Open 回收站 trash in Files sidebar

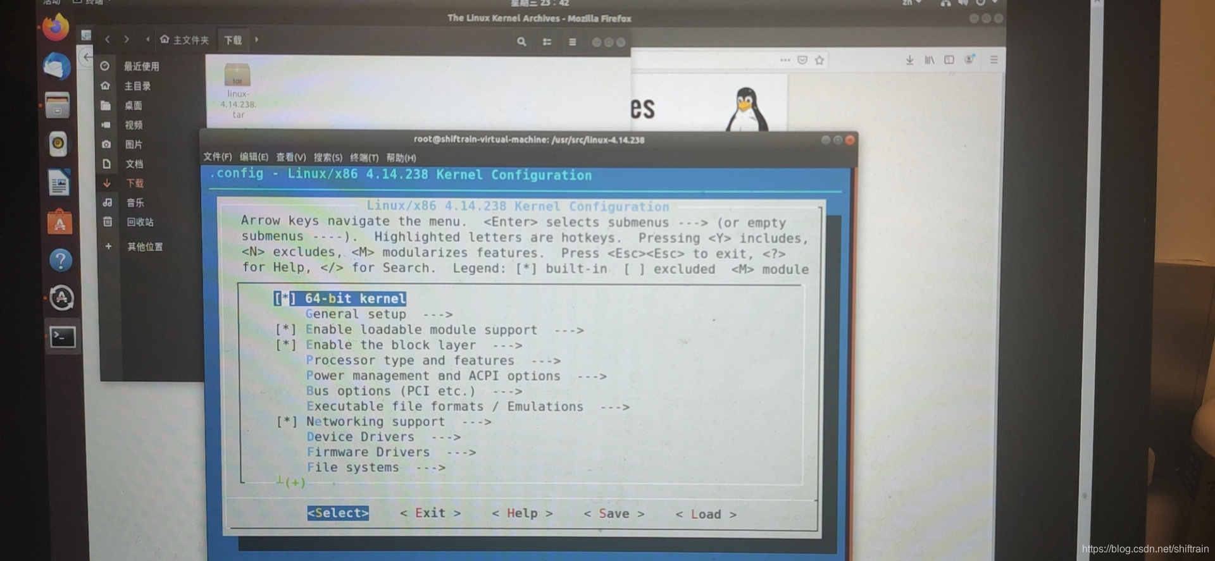[140, 222]
